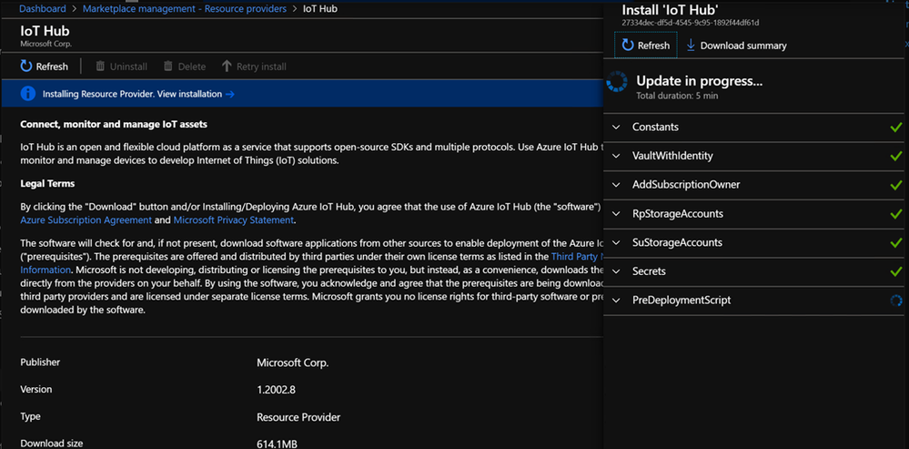
Task: Select the AddSubscriptionOwner step label
Action: (x=686, y=185)
